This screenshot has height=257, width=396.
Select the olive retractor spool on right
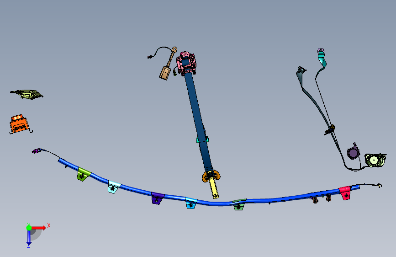[375, 160]
